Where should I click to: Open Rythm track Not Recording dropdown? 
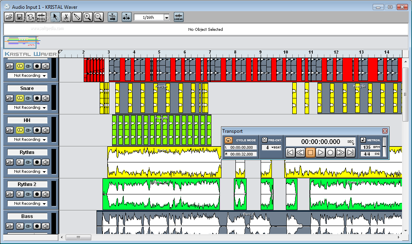27,171
